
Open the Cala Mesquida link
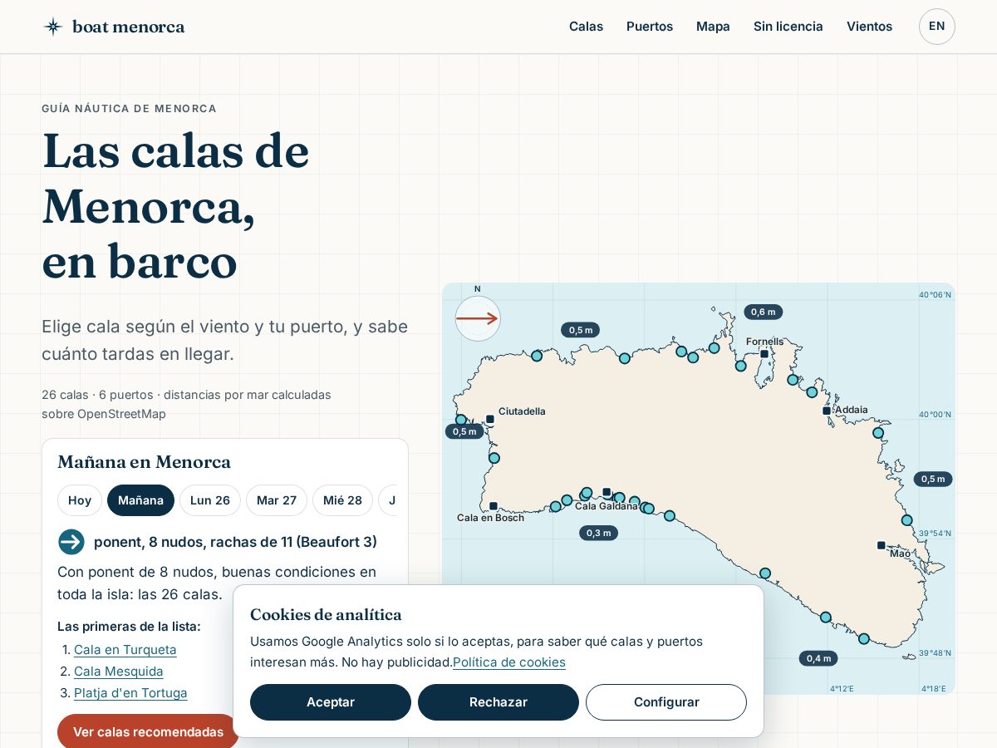pyautogui.click(x=119, y=672)
